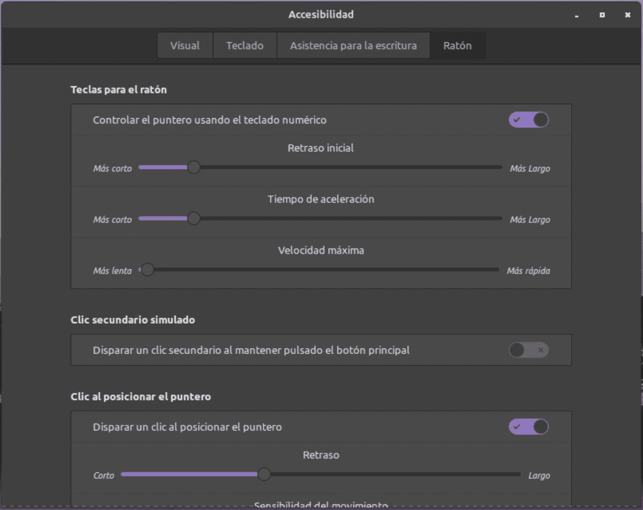Click the Tiempo de aceleración slider handle

(194, 218)
